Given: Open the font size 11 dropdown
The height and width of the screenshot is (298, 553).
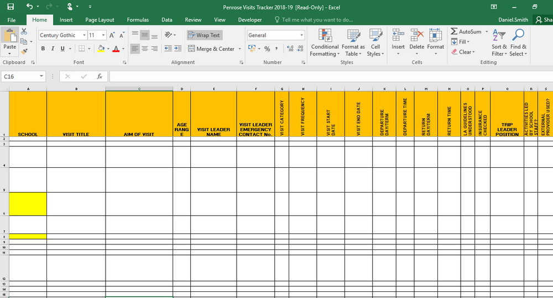Looking at the screenshot, I should pos(103,35).
